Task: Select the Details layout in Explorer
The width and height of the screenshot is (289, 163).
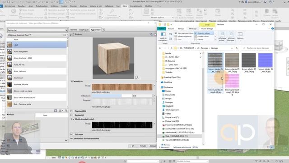Action: (199, 39)
